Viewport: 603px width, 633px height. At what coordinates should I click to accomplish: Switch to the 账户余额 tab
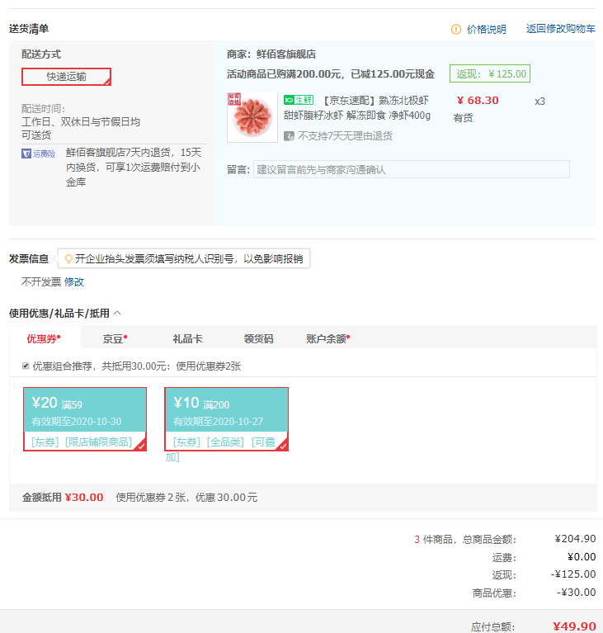[327, 338]
